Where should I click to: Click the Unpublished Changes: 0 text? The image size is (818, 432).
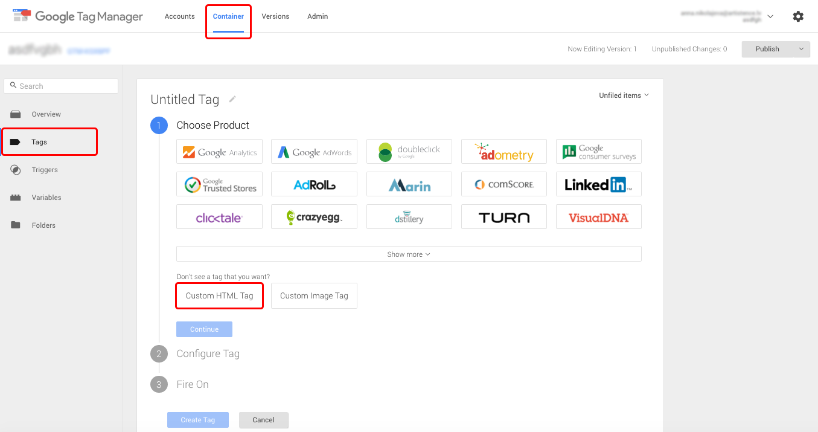(689, 49)
